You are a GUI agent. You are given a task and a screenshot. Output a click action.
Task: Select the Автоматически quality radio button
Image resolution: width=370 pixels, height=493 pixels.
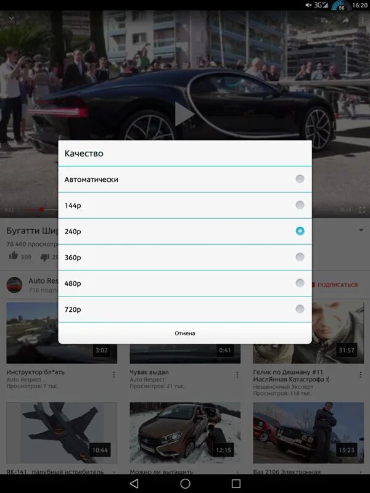click(300, 179)
